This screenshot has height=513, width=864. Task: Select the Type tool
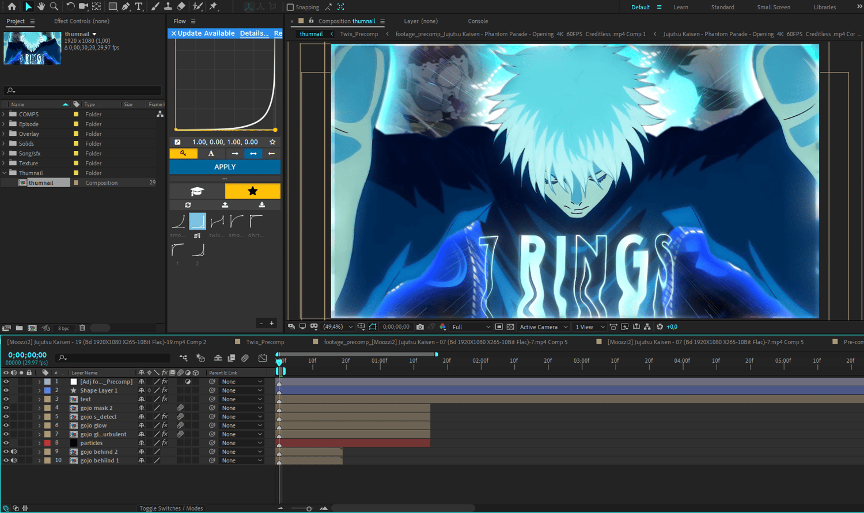pos(139,6)
